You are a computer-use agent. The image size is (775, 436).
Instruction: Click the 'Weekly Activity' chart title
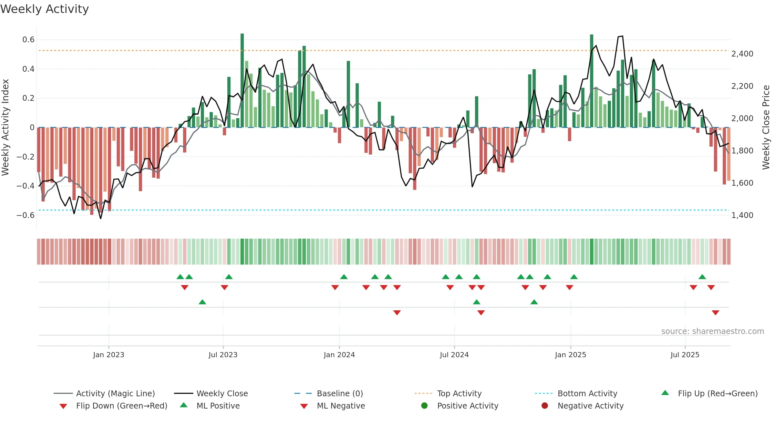tap(45, 9)
